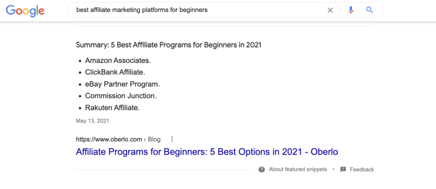Click the Blog breadcrumb in result URL
Screen dimensions: 436x189
[x=154, y=139]
